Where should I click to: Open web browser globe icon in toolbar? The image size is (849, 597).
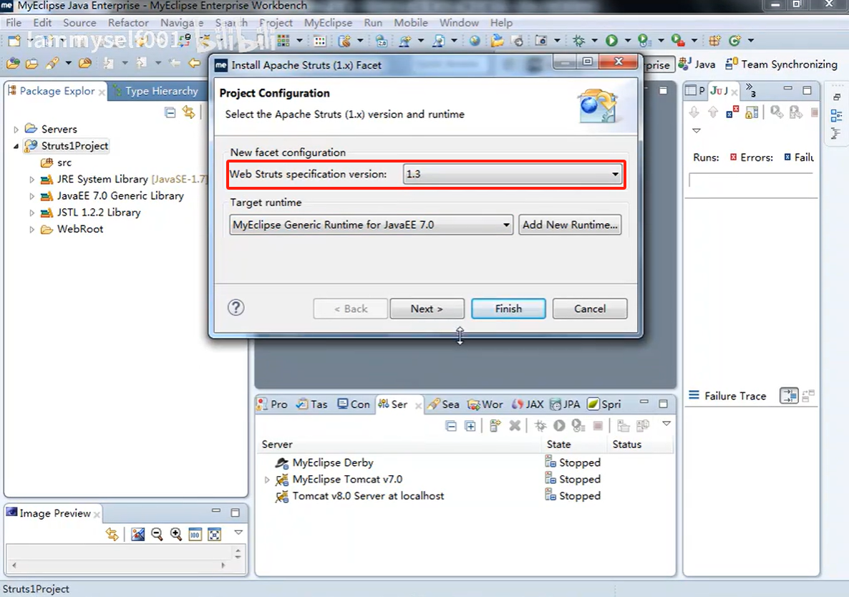[x=475, y=41]
